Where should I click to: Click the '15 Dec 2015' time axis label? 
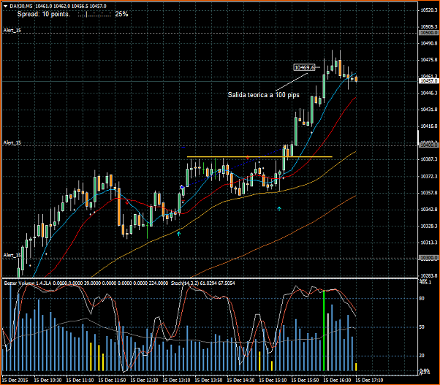15,381
